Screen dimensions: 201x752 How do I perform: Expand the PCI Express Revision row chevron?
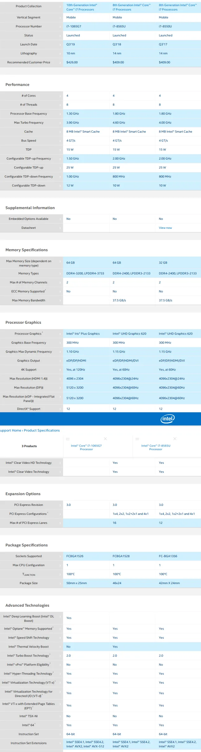60,505
